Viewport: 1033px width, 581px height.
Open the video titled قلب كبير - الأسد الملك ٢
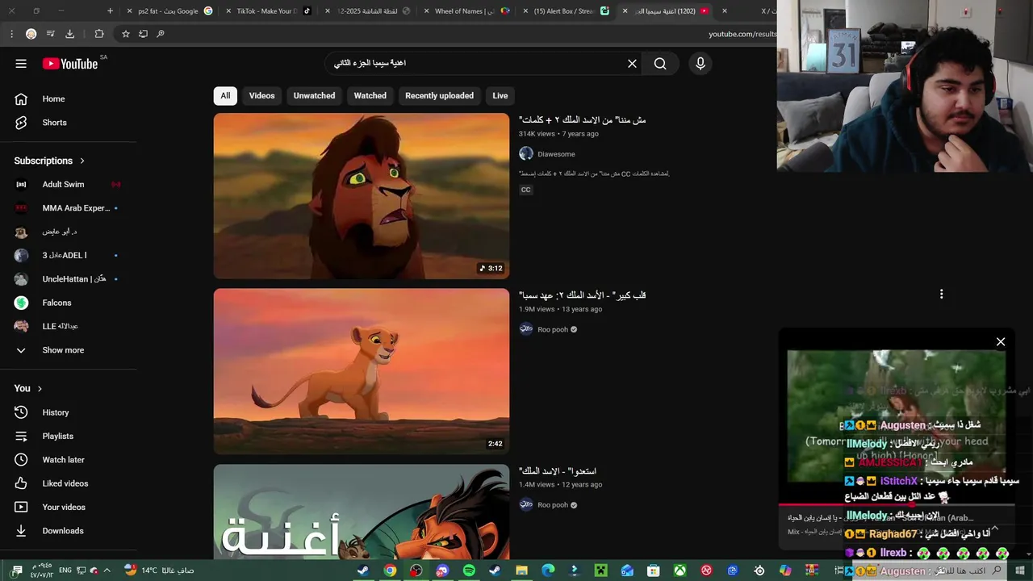583,295
